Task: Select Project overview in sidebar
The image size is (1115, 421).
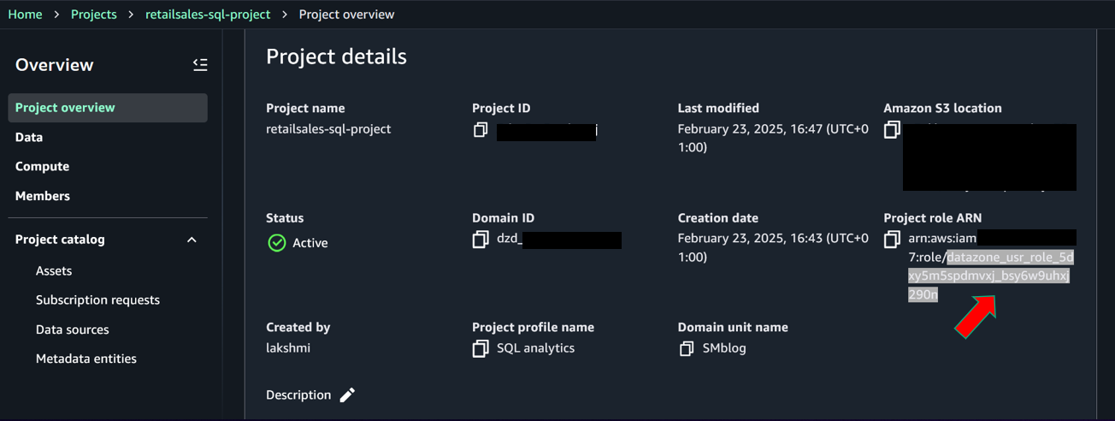Action: tap(65, 108)
